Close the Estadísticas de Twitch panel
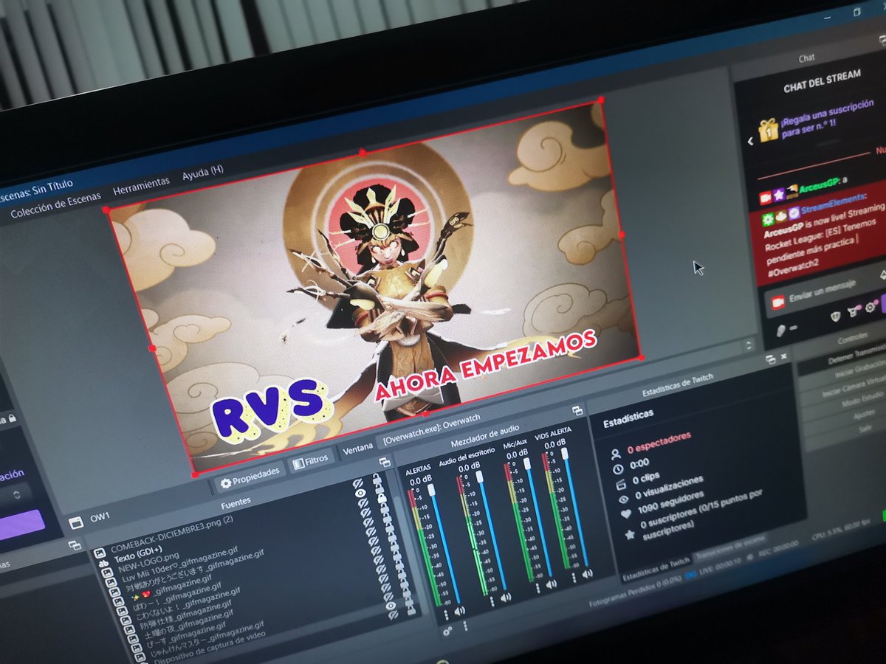Image resolution: width=886 pixels, height=664 pixels. (783, 356)
